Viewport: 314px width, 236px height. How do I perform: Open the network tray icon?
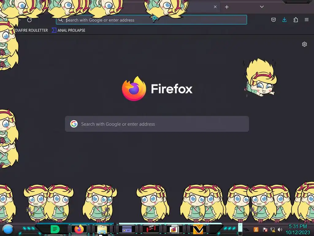pos(273,229)
